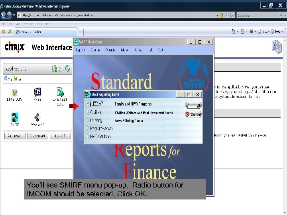Click the middle icon in Applications header

pos(61,68)
